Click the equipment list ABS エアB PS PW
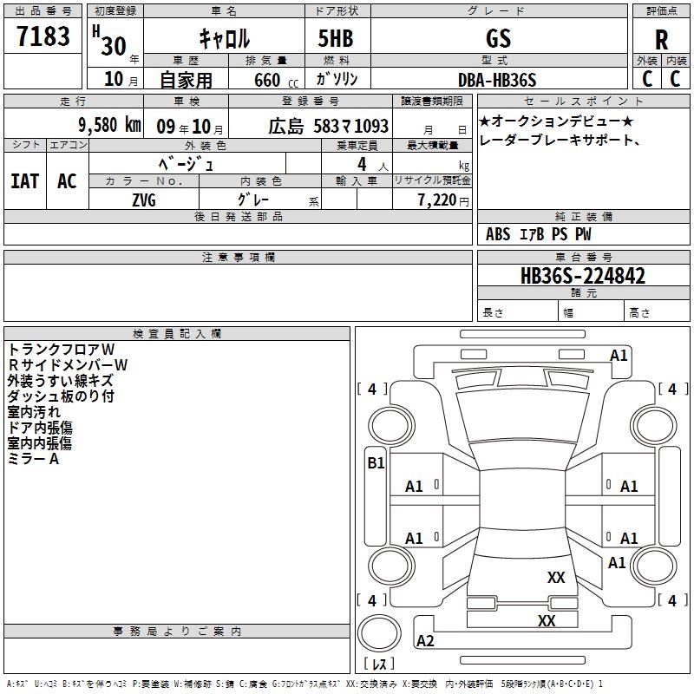Image resolution: width=694 pixels, height=694 pixels. point(538,234)
